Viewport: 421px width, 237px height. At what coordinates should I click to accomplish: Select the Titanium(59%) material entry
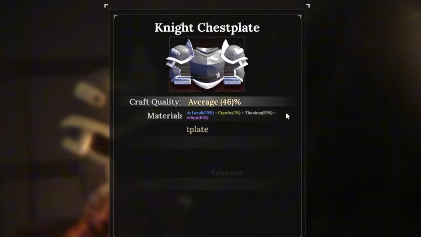point(259,113)
